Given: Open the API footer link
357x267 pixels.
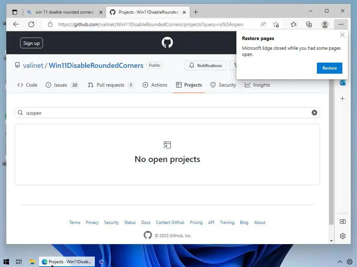Looking at the screenshot, I should (211, 222).
